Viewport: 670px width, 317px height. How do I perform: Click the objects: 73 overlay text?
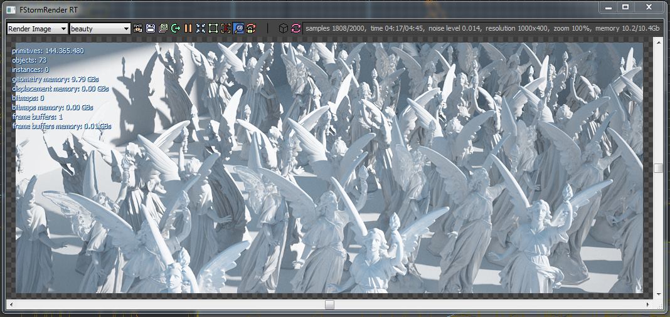pyautogui.click(x=29, y=60)
